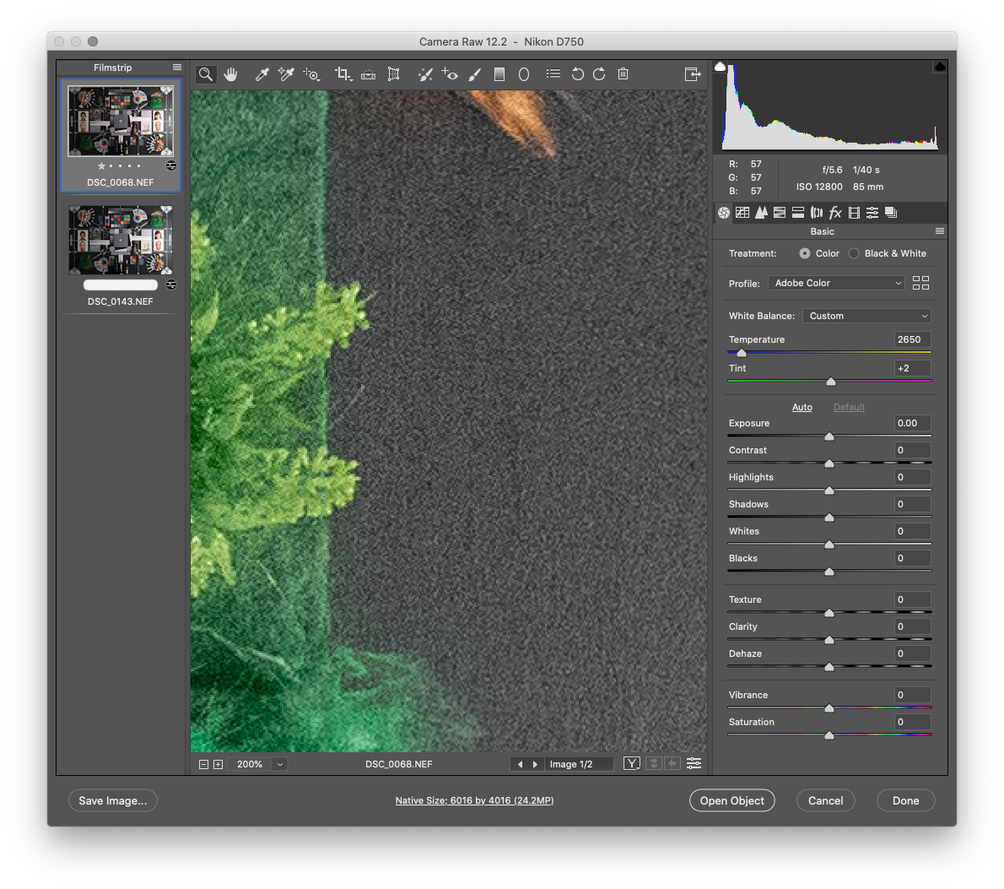Select the Red Eye Removal tool
Image resolution: width=1004 pixels, height=889 pixels.
click(450, 74)
